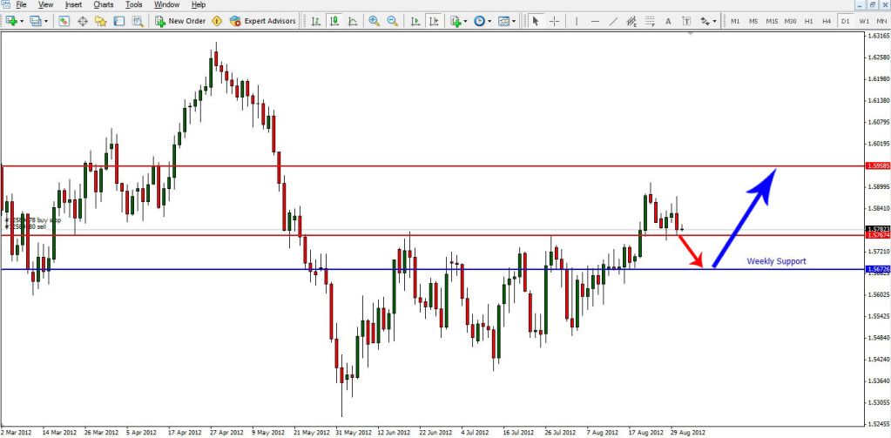This screenshot has width=891, height=438.
Task: Toggle the Expert Advisors button
Action: (262, 21)
